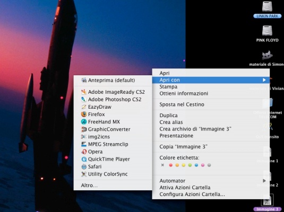Screen dimensions: 284x212
Task: Click the GraphicConverter text label
Action: (109, 129)
